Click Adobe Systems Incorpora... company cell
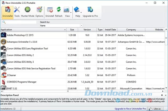Screen dimensions: 168x111 [x=131, y=35]
